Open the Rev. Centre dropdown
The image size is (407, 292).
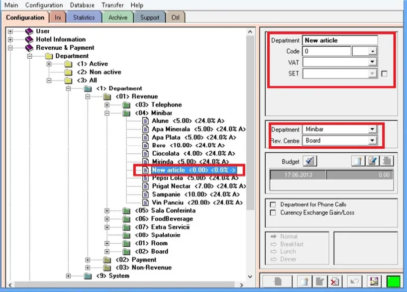pos(372,140)
